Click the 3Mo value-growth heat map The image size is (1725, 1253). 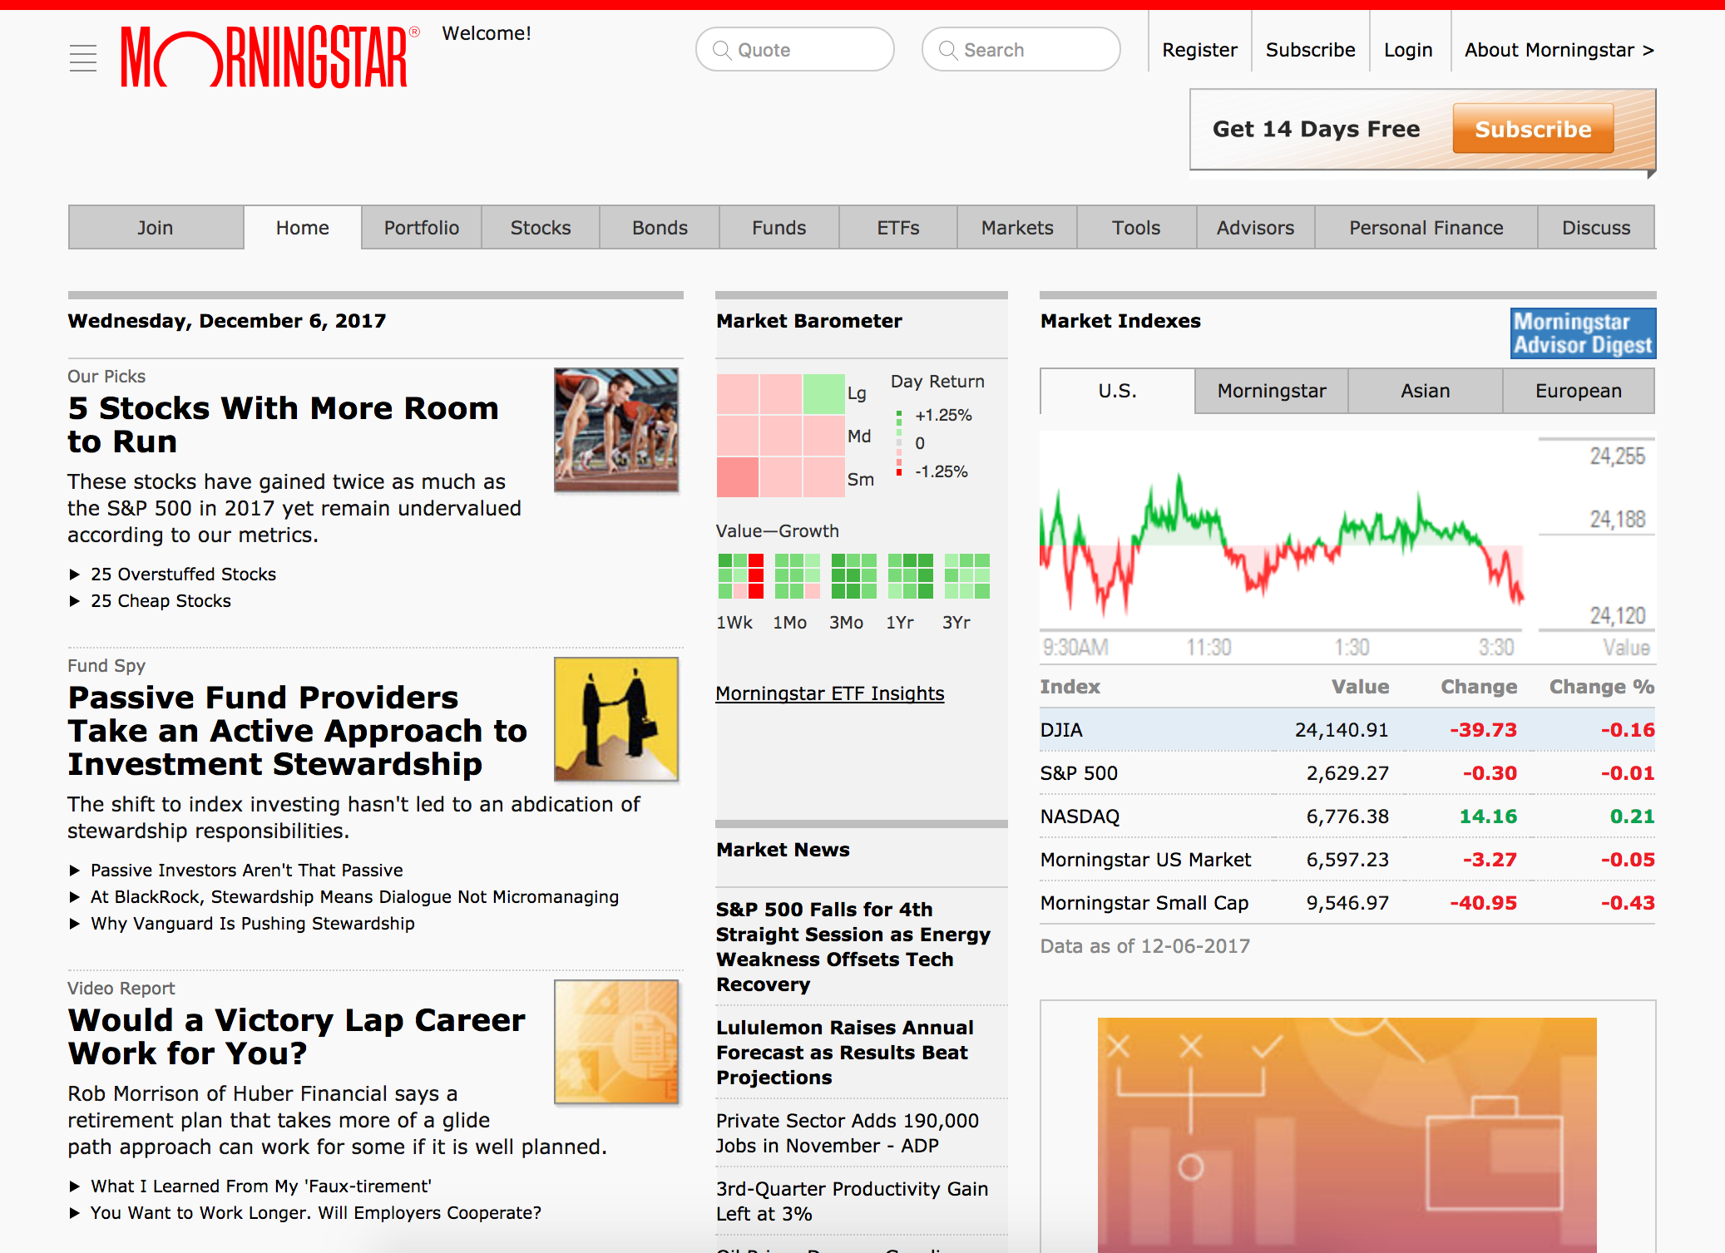point(853,576)
